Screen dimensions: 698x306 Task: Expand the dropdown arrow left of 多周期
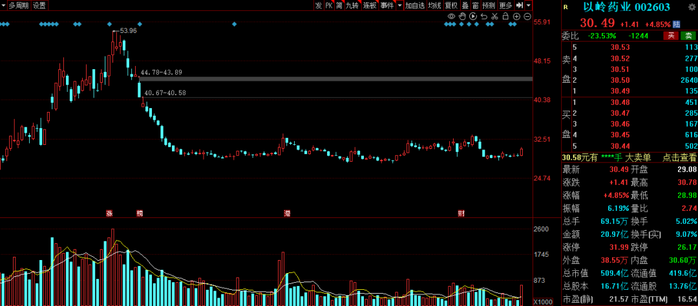coord(3,5)
